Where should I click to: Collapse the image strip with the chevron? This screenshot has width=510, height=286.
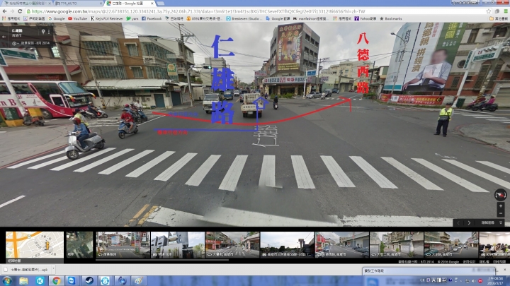point(501,222)
